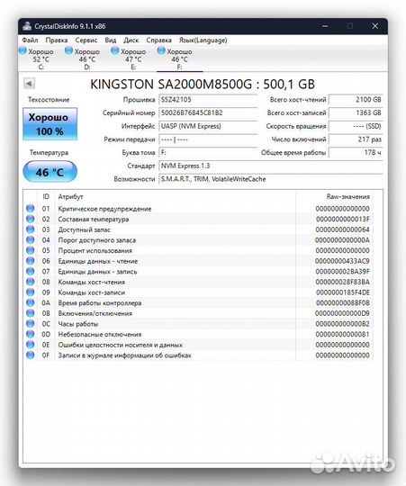Viewport: 406px width, 486px height.
Task: Click the transfer mode field
Action: [x=208, y=139]
